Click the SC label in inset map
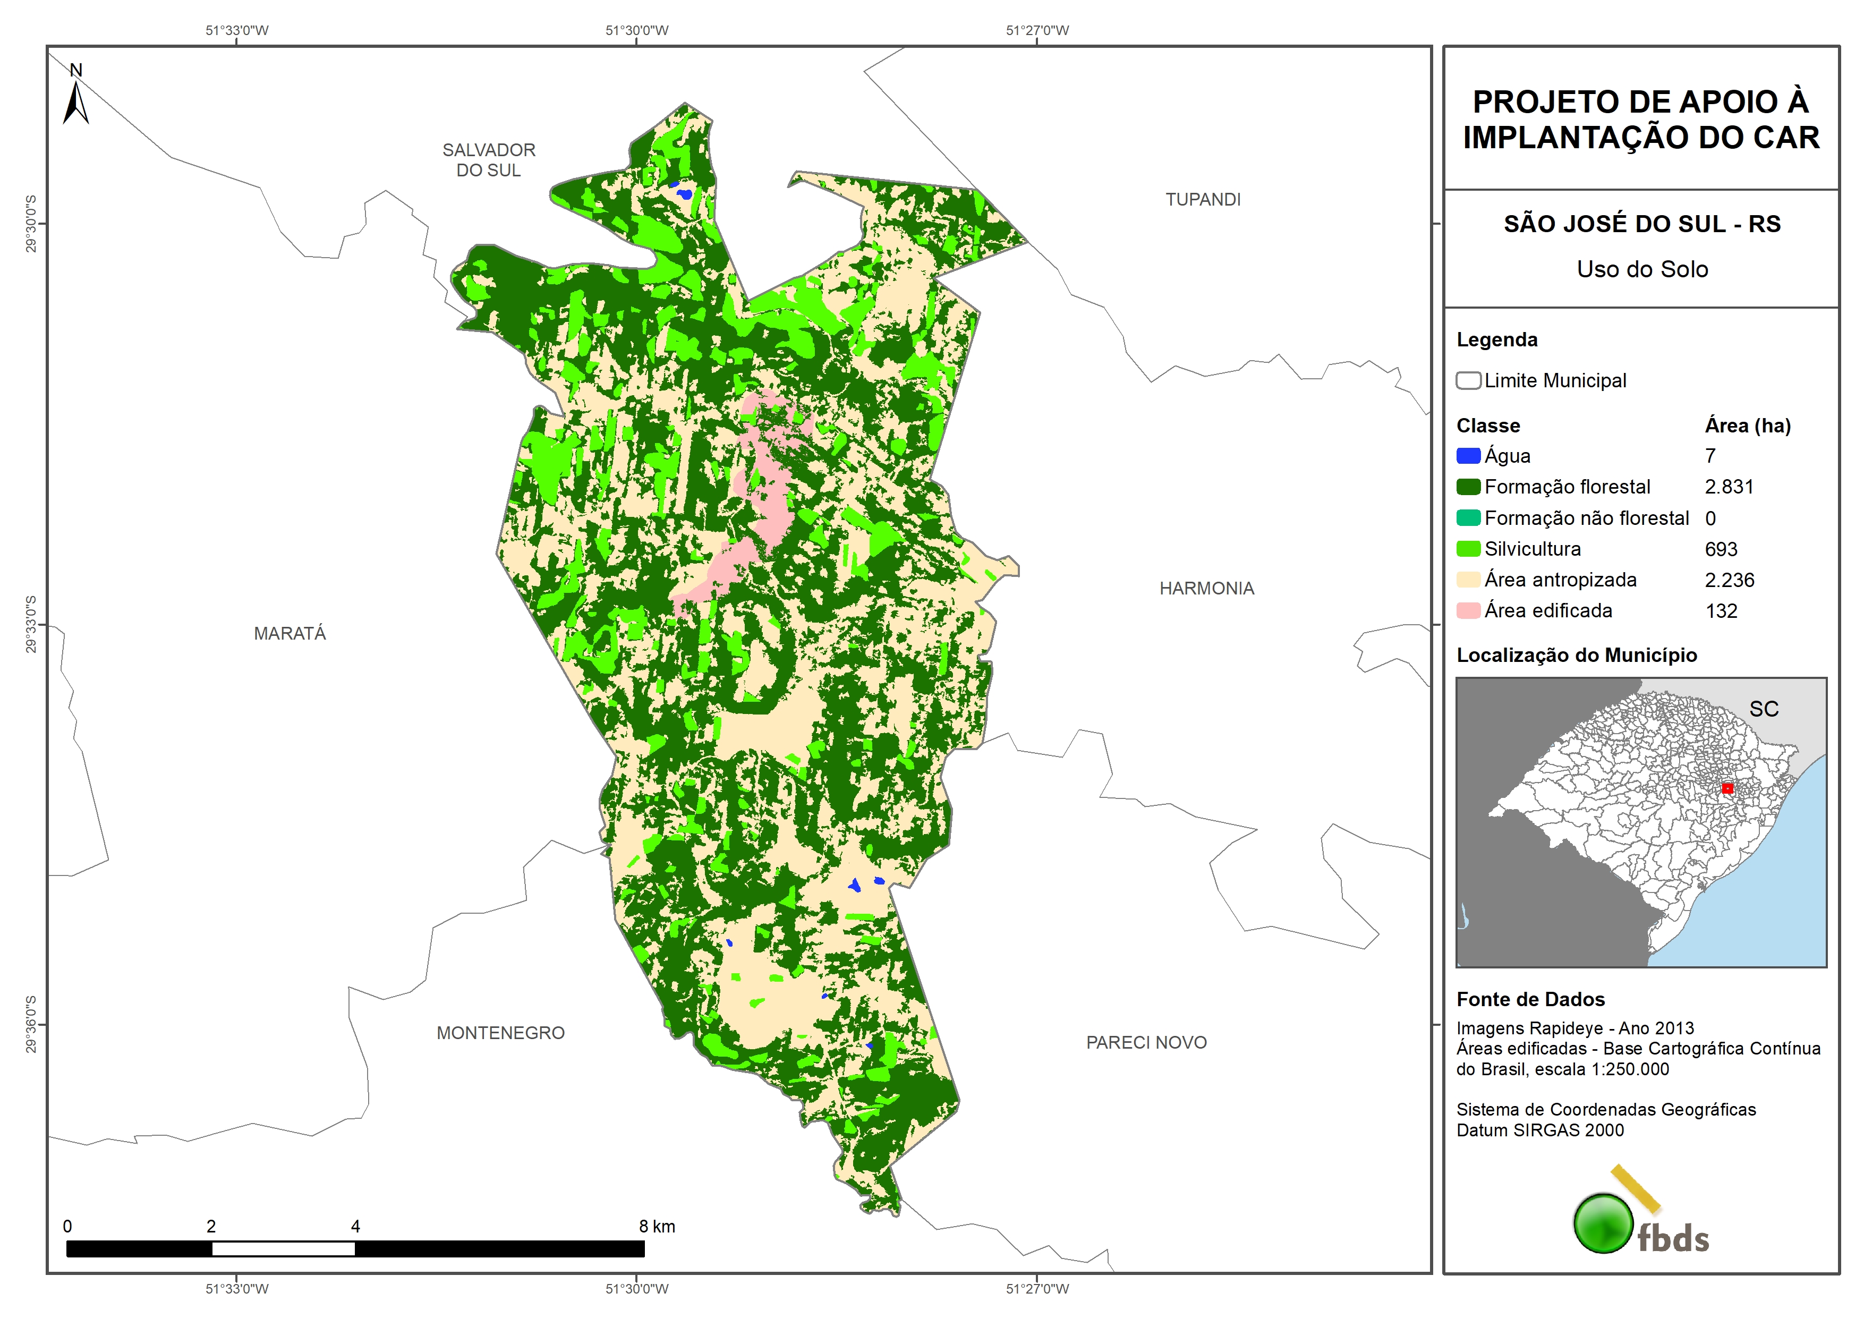1864x1318 pixels. click(1763, 709)
